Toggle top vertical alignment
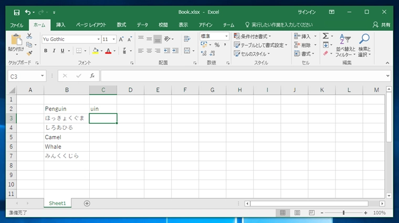 (141, 38)
